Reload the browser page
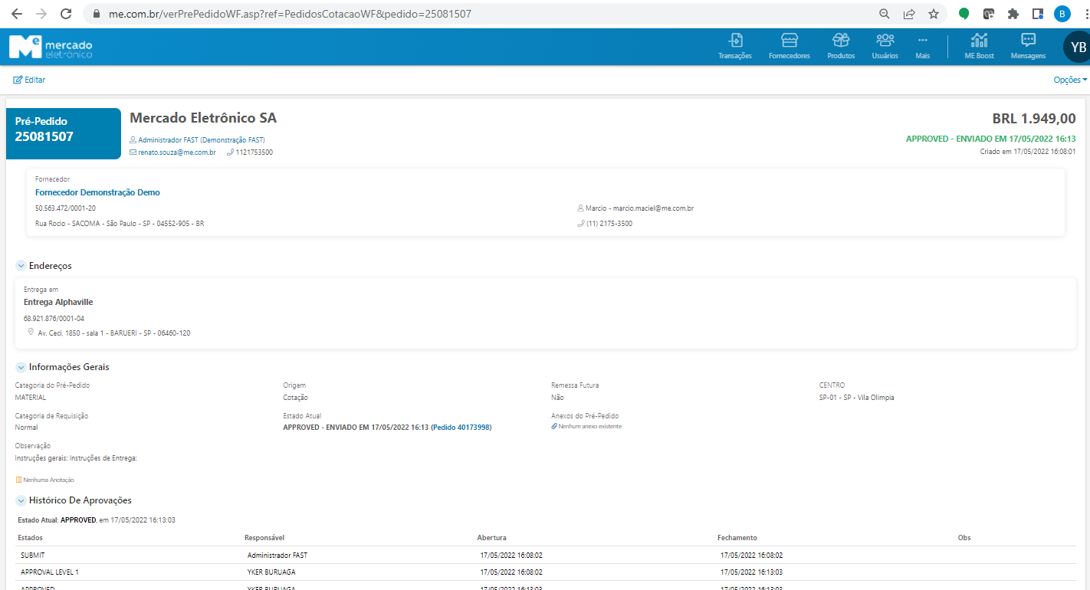The image size is (1090, 590). tap(66, 14)
